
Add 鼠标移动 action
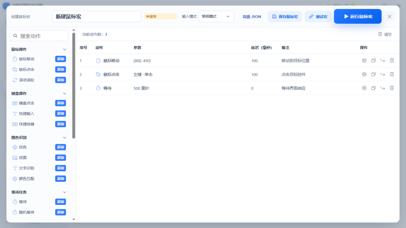click(61, 59)
